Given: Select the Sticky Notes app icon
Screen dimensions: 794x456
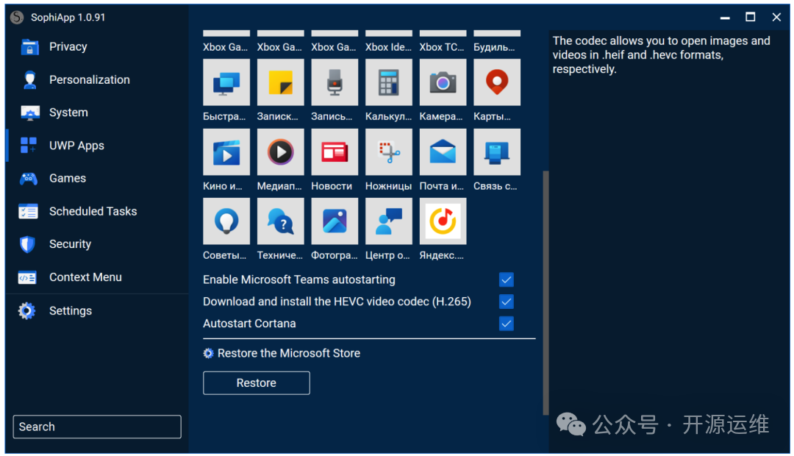Looking at the screenshot, I should [x=280, y=82].
